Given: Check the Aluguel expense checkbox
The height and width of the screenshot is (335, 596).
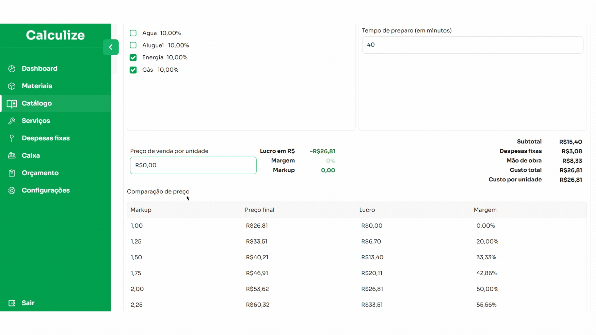Looking at the screenshot, I should click(133, 45).
